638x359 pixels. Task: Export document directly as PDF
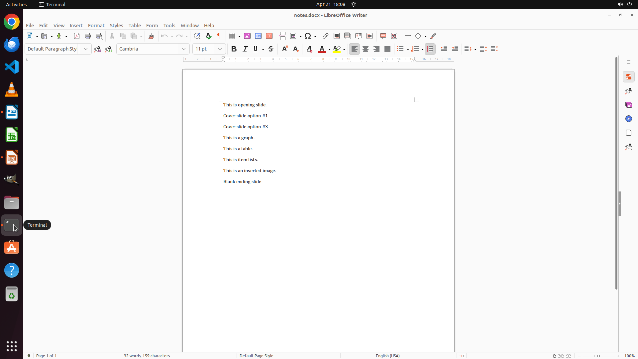coord(77,36)
